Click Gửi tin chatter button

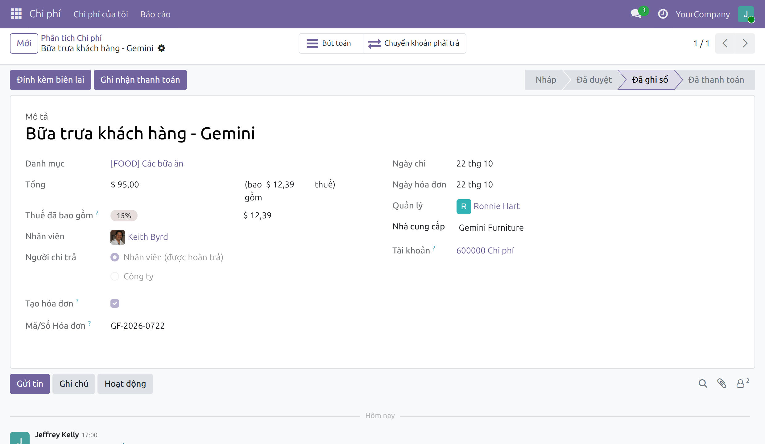pos(30,384)
